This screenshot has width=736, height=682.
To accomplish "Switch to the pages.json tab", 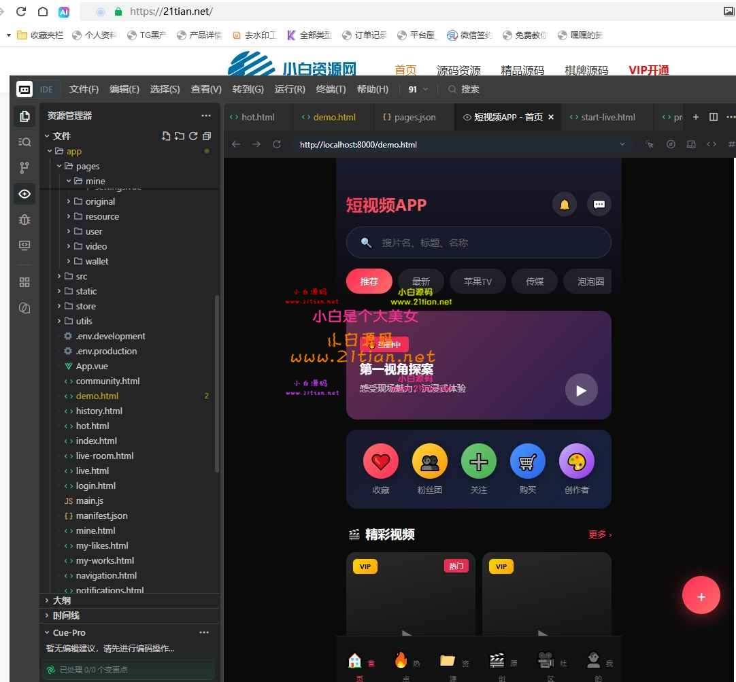I will coord(409,117).
